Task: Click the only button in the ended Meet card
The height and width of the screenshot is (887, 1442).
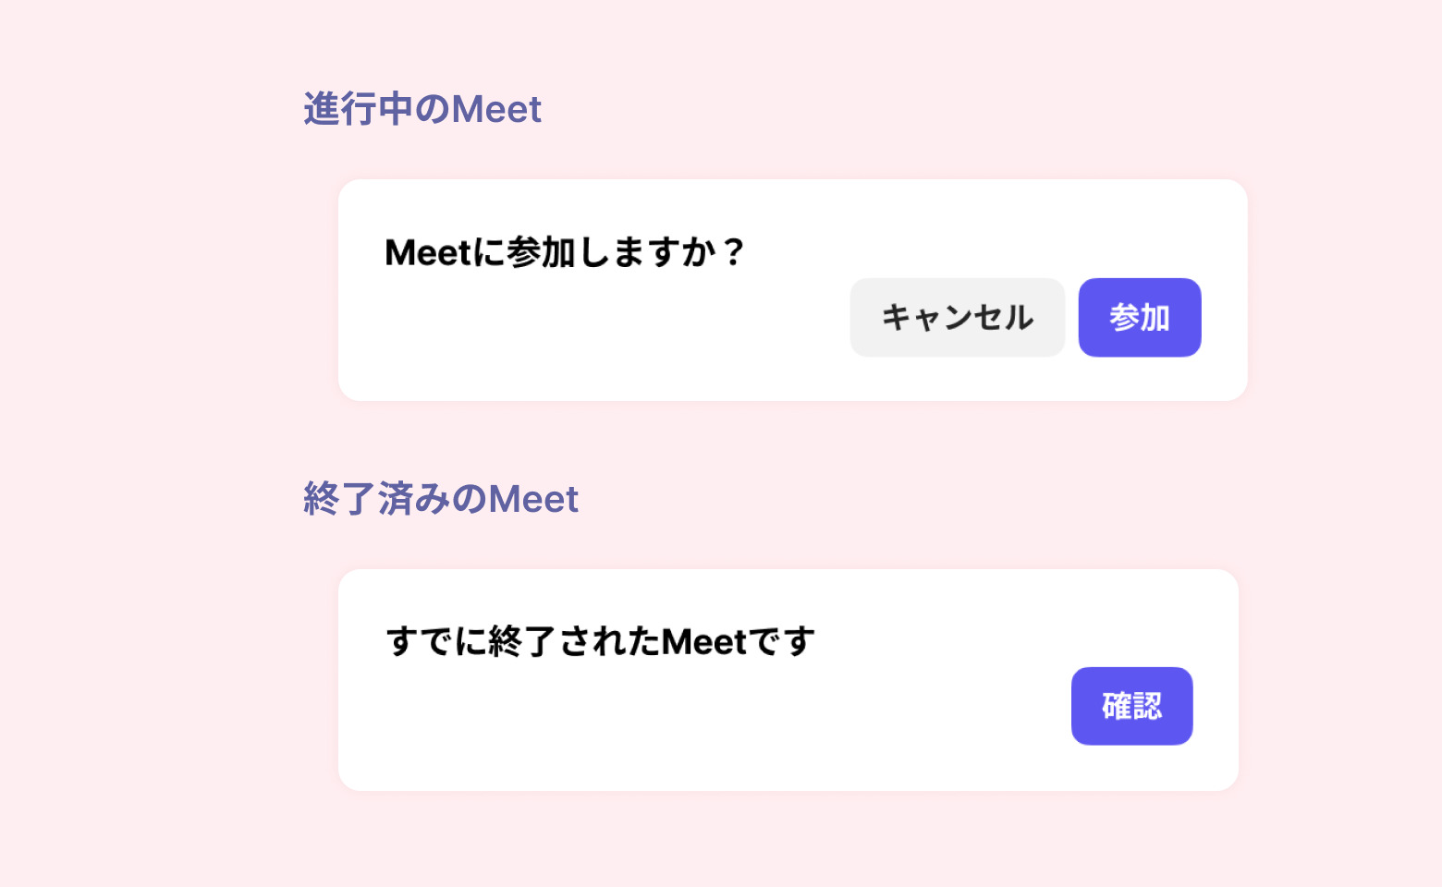Action: (1131, 706)
